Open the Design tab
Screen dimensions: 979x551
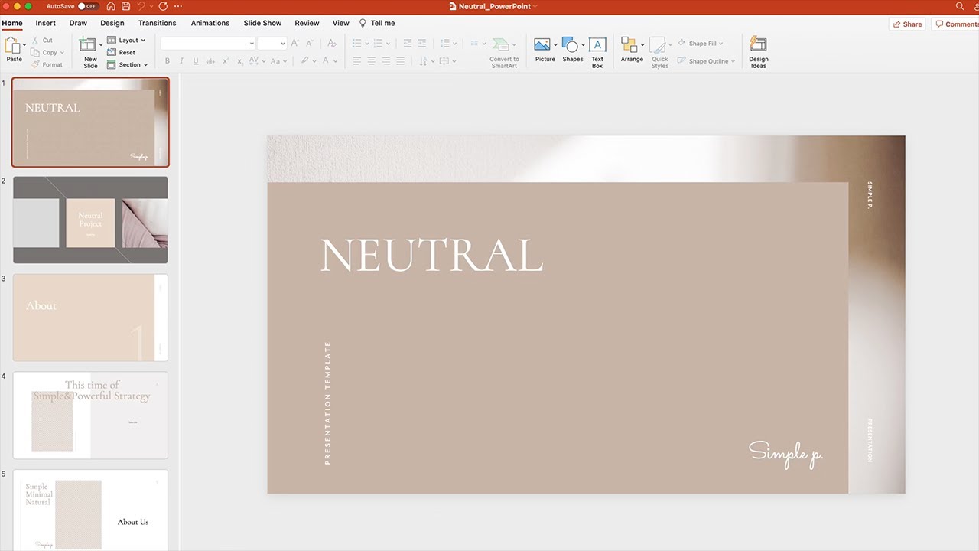point(112,23)
